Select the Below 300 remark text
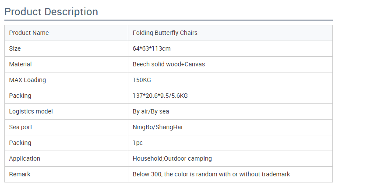388x189 pixels. coord(211,174)
